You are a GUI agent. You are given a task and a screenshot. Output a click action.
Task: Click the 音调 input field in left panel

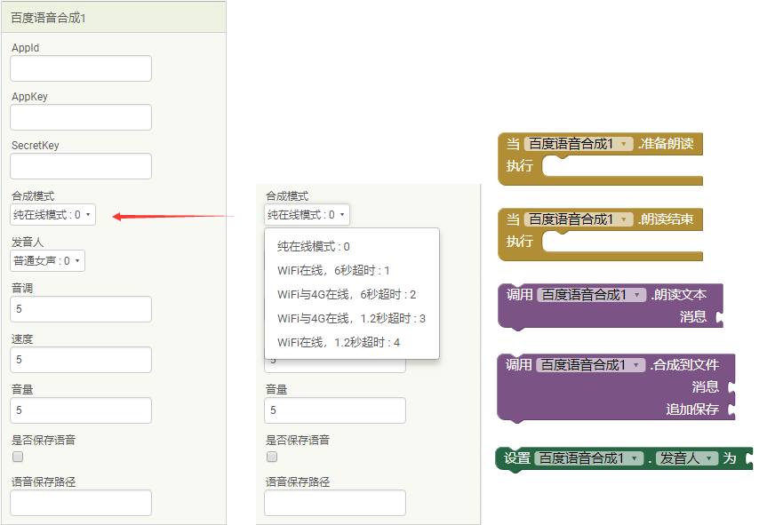(81, 309)
